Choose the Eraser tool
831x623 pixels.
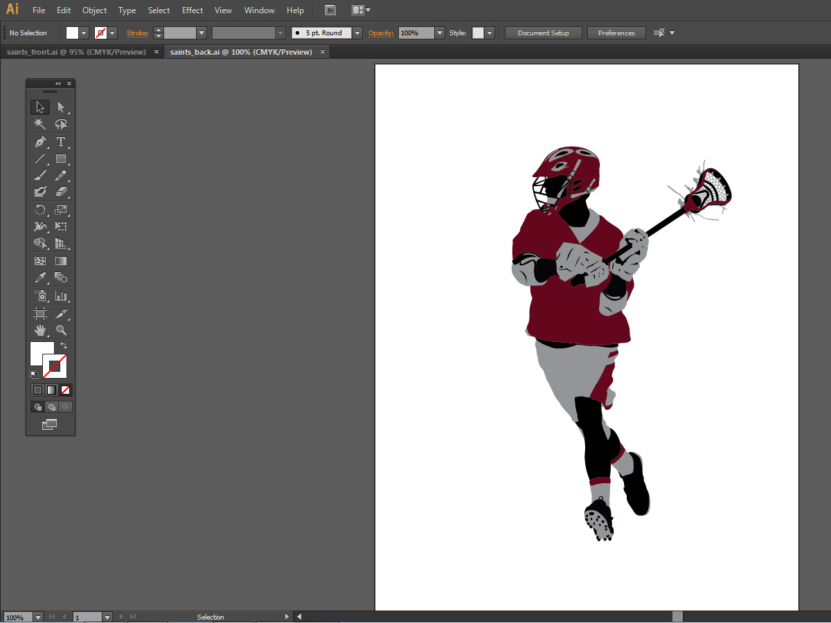pos(61,192)
